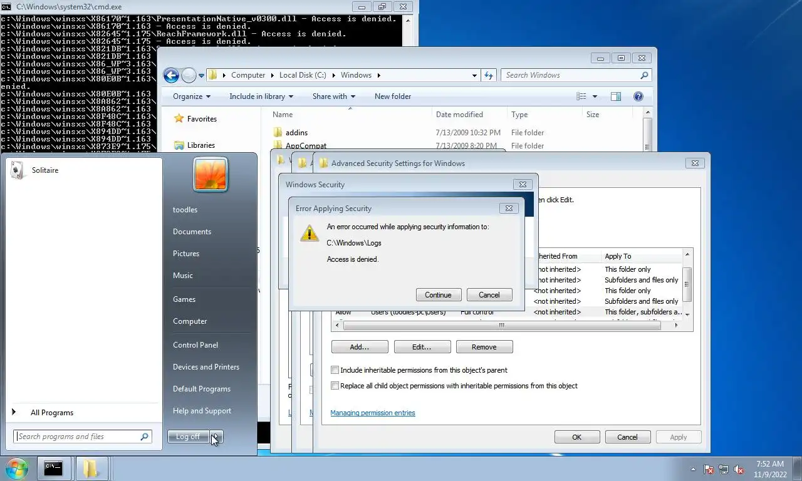Viewport: 802px width, 481px height.
Task: Click the network tray icon
Action: [724, 469]
